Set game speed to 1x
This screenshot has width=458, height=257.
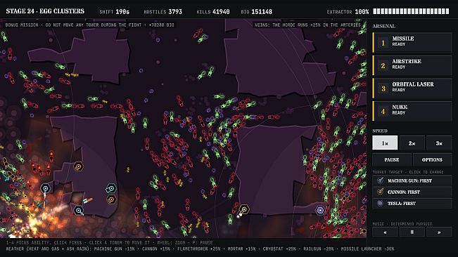coord(385,143)
